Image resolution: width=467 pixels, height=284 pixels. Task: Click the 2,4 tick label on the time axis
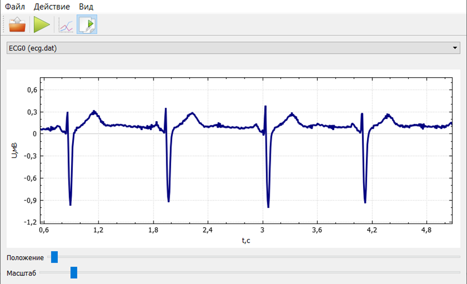pos(208,230)
